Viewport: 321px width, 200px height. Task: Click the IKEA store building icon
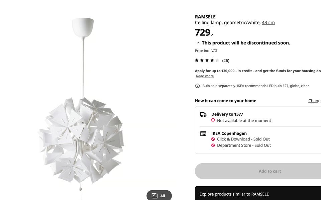tap(203, 133)
